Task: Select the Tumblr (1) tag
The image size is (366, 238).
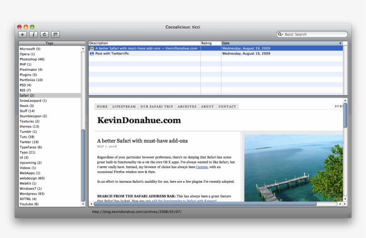Action: coord(50,131)
